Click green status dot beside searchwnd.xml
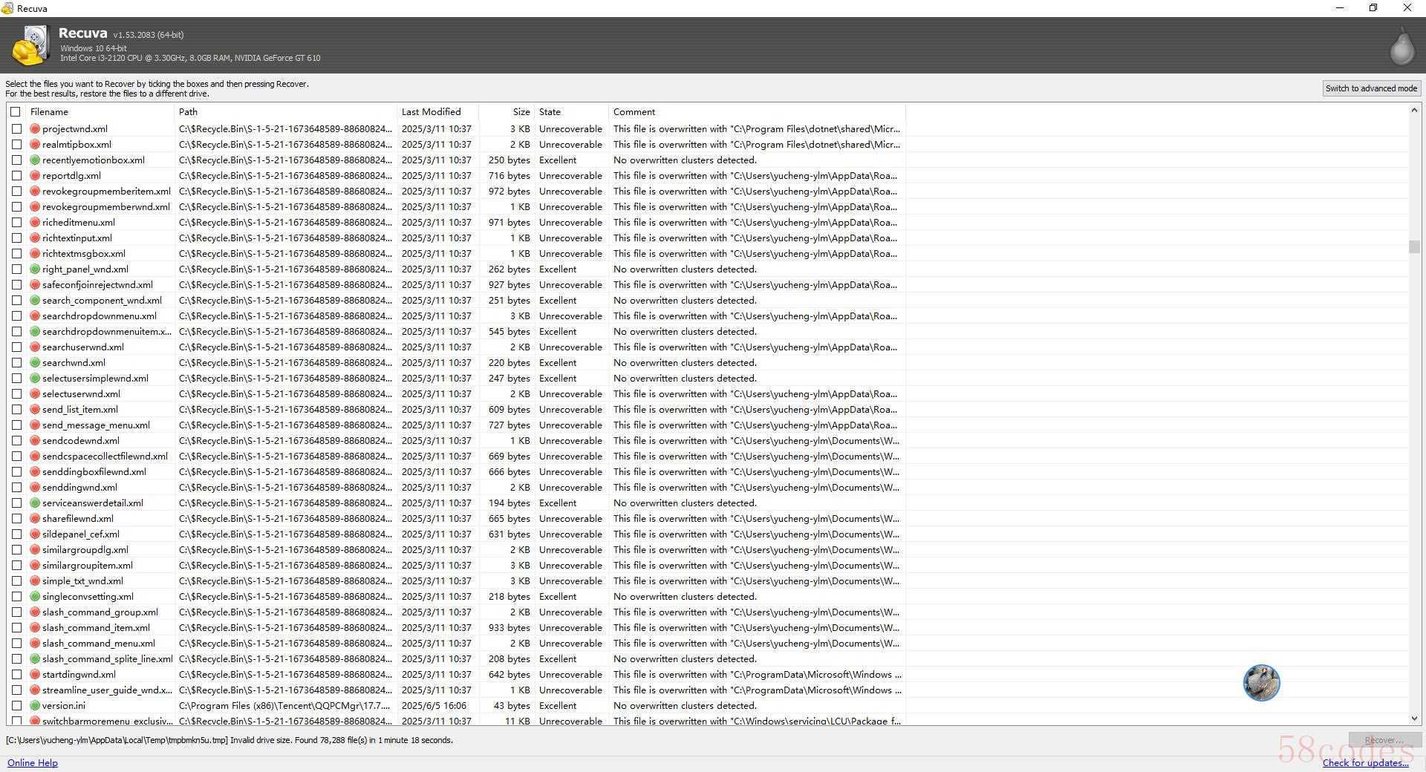Viewport: 1426px width, 772px height. click(35, 363)
